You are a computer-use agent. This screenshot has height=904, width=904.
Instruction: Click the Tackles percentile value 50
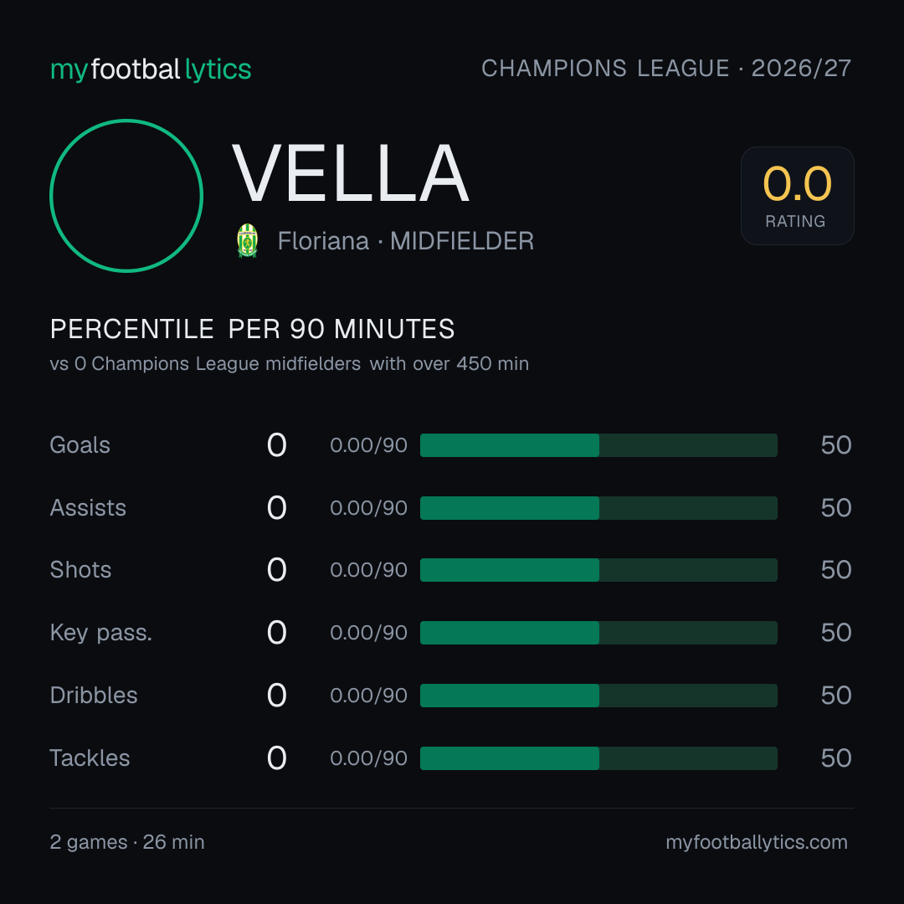coord(836,758)
